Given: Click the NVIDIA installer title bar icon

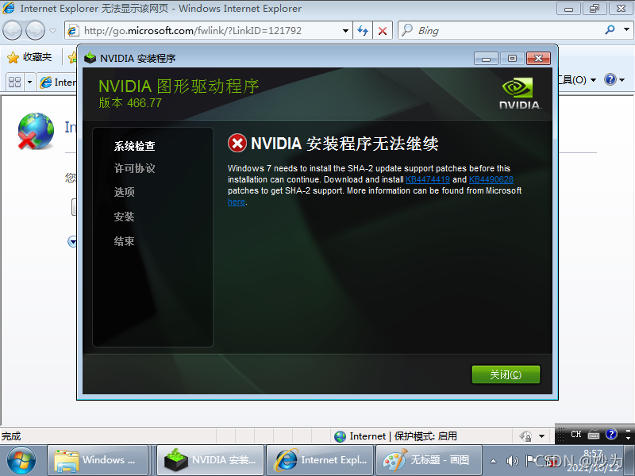Looking at the screenshot, I should point(90,58).
